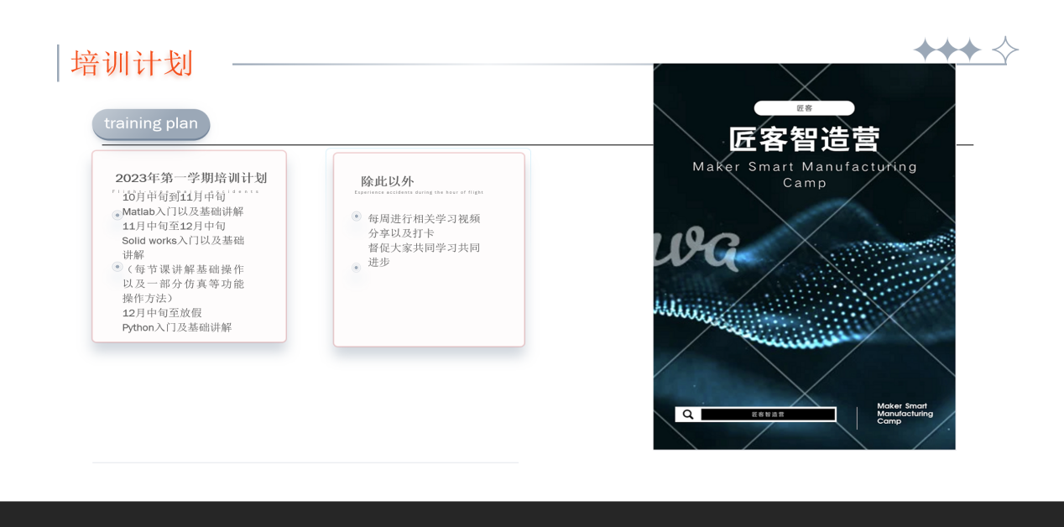Click the glowing dotted wave poster image

(804, 294)
